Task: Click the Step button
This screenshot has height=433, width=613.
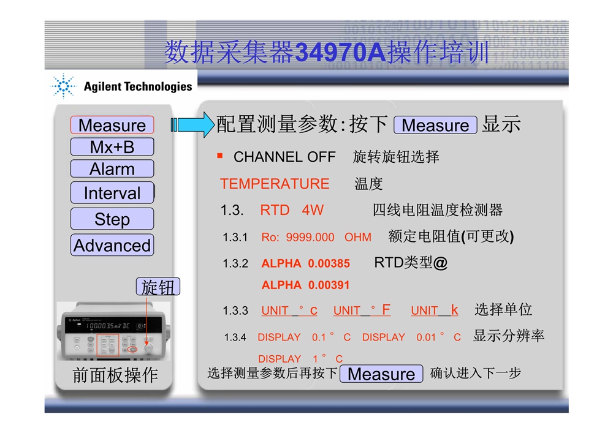Action: click(x=112, y=219)
